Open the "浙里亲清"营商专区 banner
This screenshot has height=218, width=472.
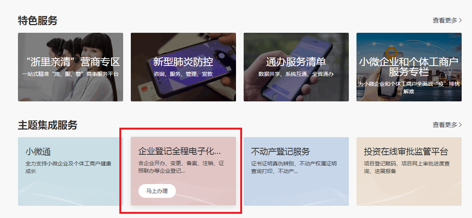click(70, 67)
